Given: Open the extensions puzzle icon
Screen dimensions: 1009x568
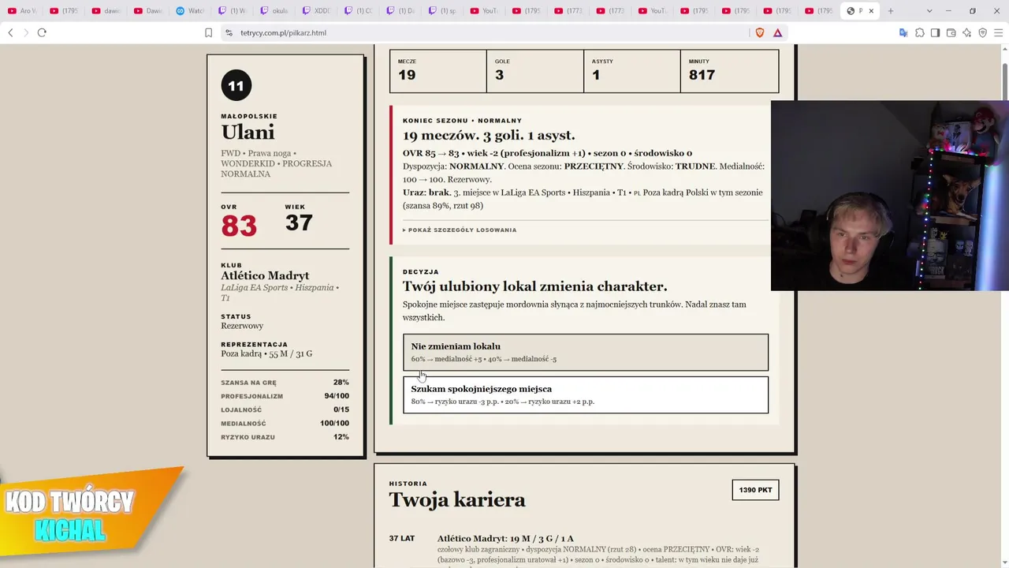Looking at the screenshot, I should click(x=919, y=32).
